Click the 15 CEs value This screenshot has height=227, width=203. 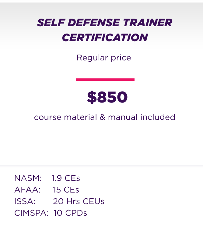pyautogui.click(x=66, y=190)
